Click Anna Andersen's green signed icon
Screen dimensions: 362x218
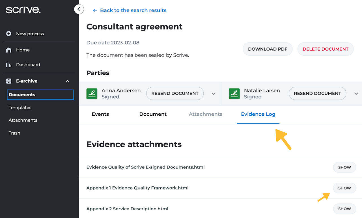pos(92,94)
